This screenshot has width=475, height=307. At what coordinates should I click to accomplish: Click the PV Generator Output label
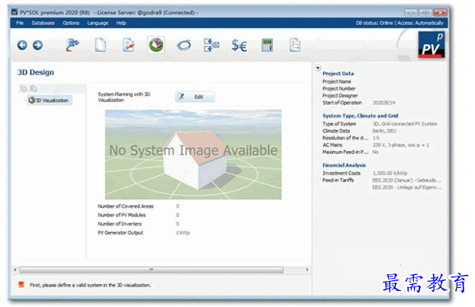pos(120,232)
